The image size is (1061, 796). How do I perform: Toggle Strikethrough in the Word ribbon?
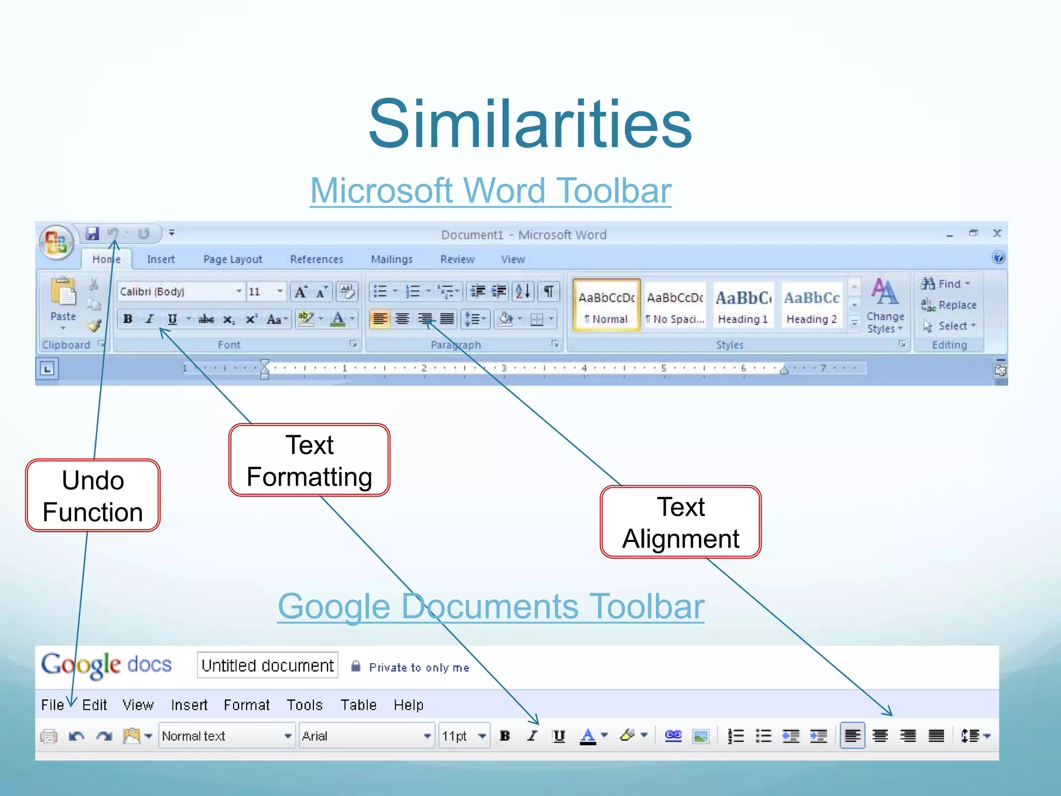206,319
